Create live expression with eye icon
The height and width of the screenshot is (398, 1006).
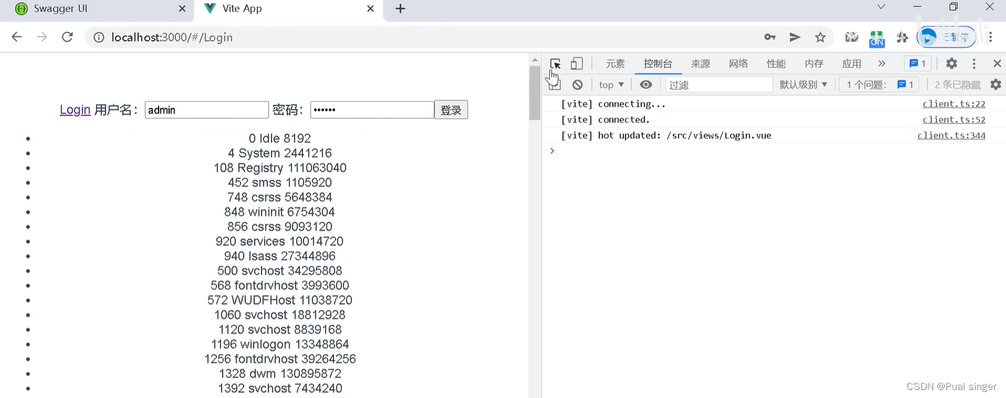pos(646,85)
